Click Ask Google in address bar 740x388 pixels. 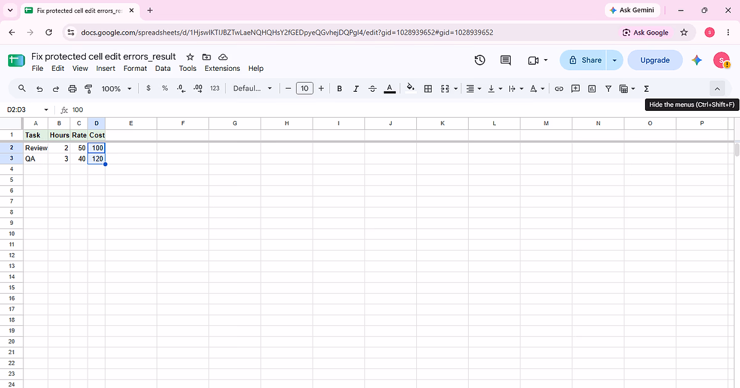[645, 32]
